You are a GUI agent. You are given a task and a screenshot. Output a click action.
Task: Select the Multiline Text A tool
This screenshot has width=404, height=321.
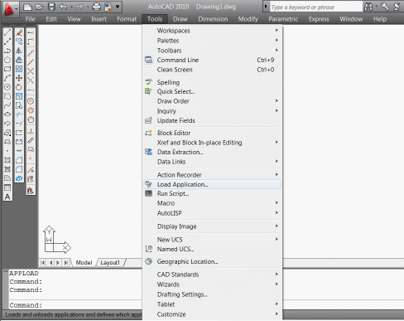point(7,197)
